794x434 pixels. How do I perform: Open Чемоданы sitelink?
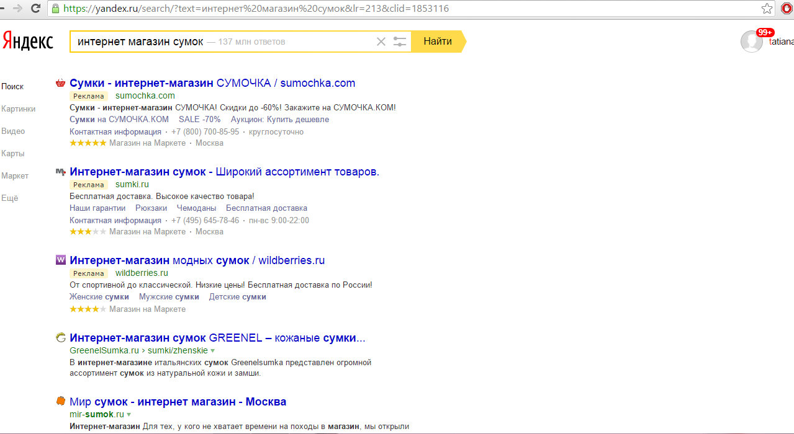coord(196,208)
